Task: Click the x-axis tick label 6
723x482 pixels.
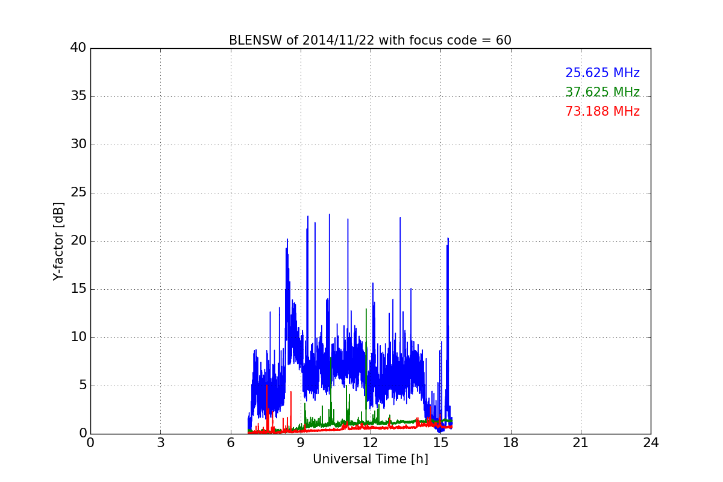Action: [231, 443]
